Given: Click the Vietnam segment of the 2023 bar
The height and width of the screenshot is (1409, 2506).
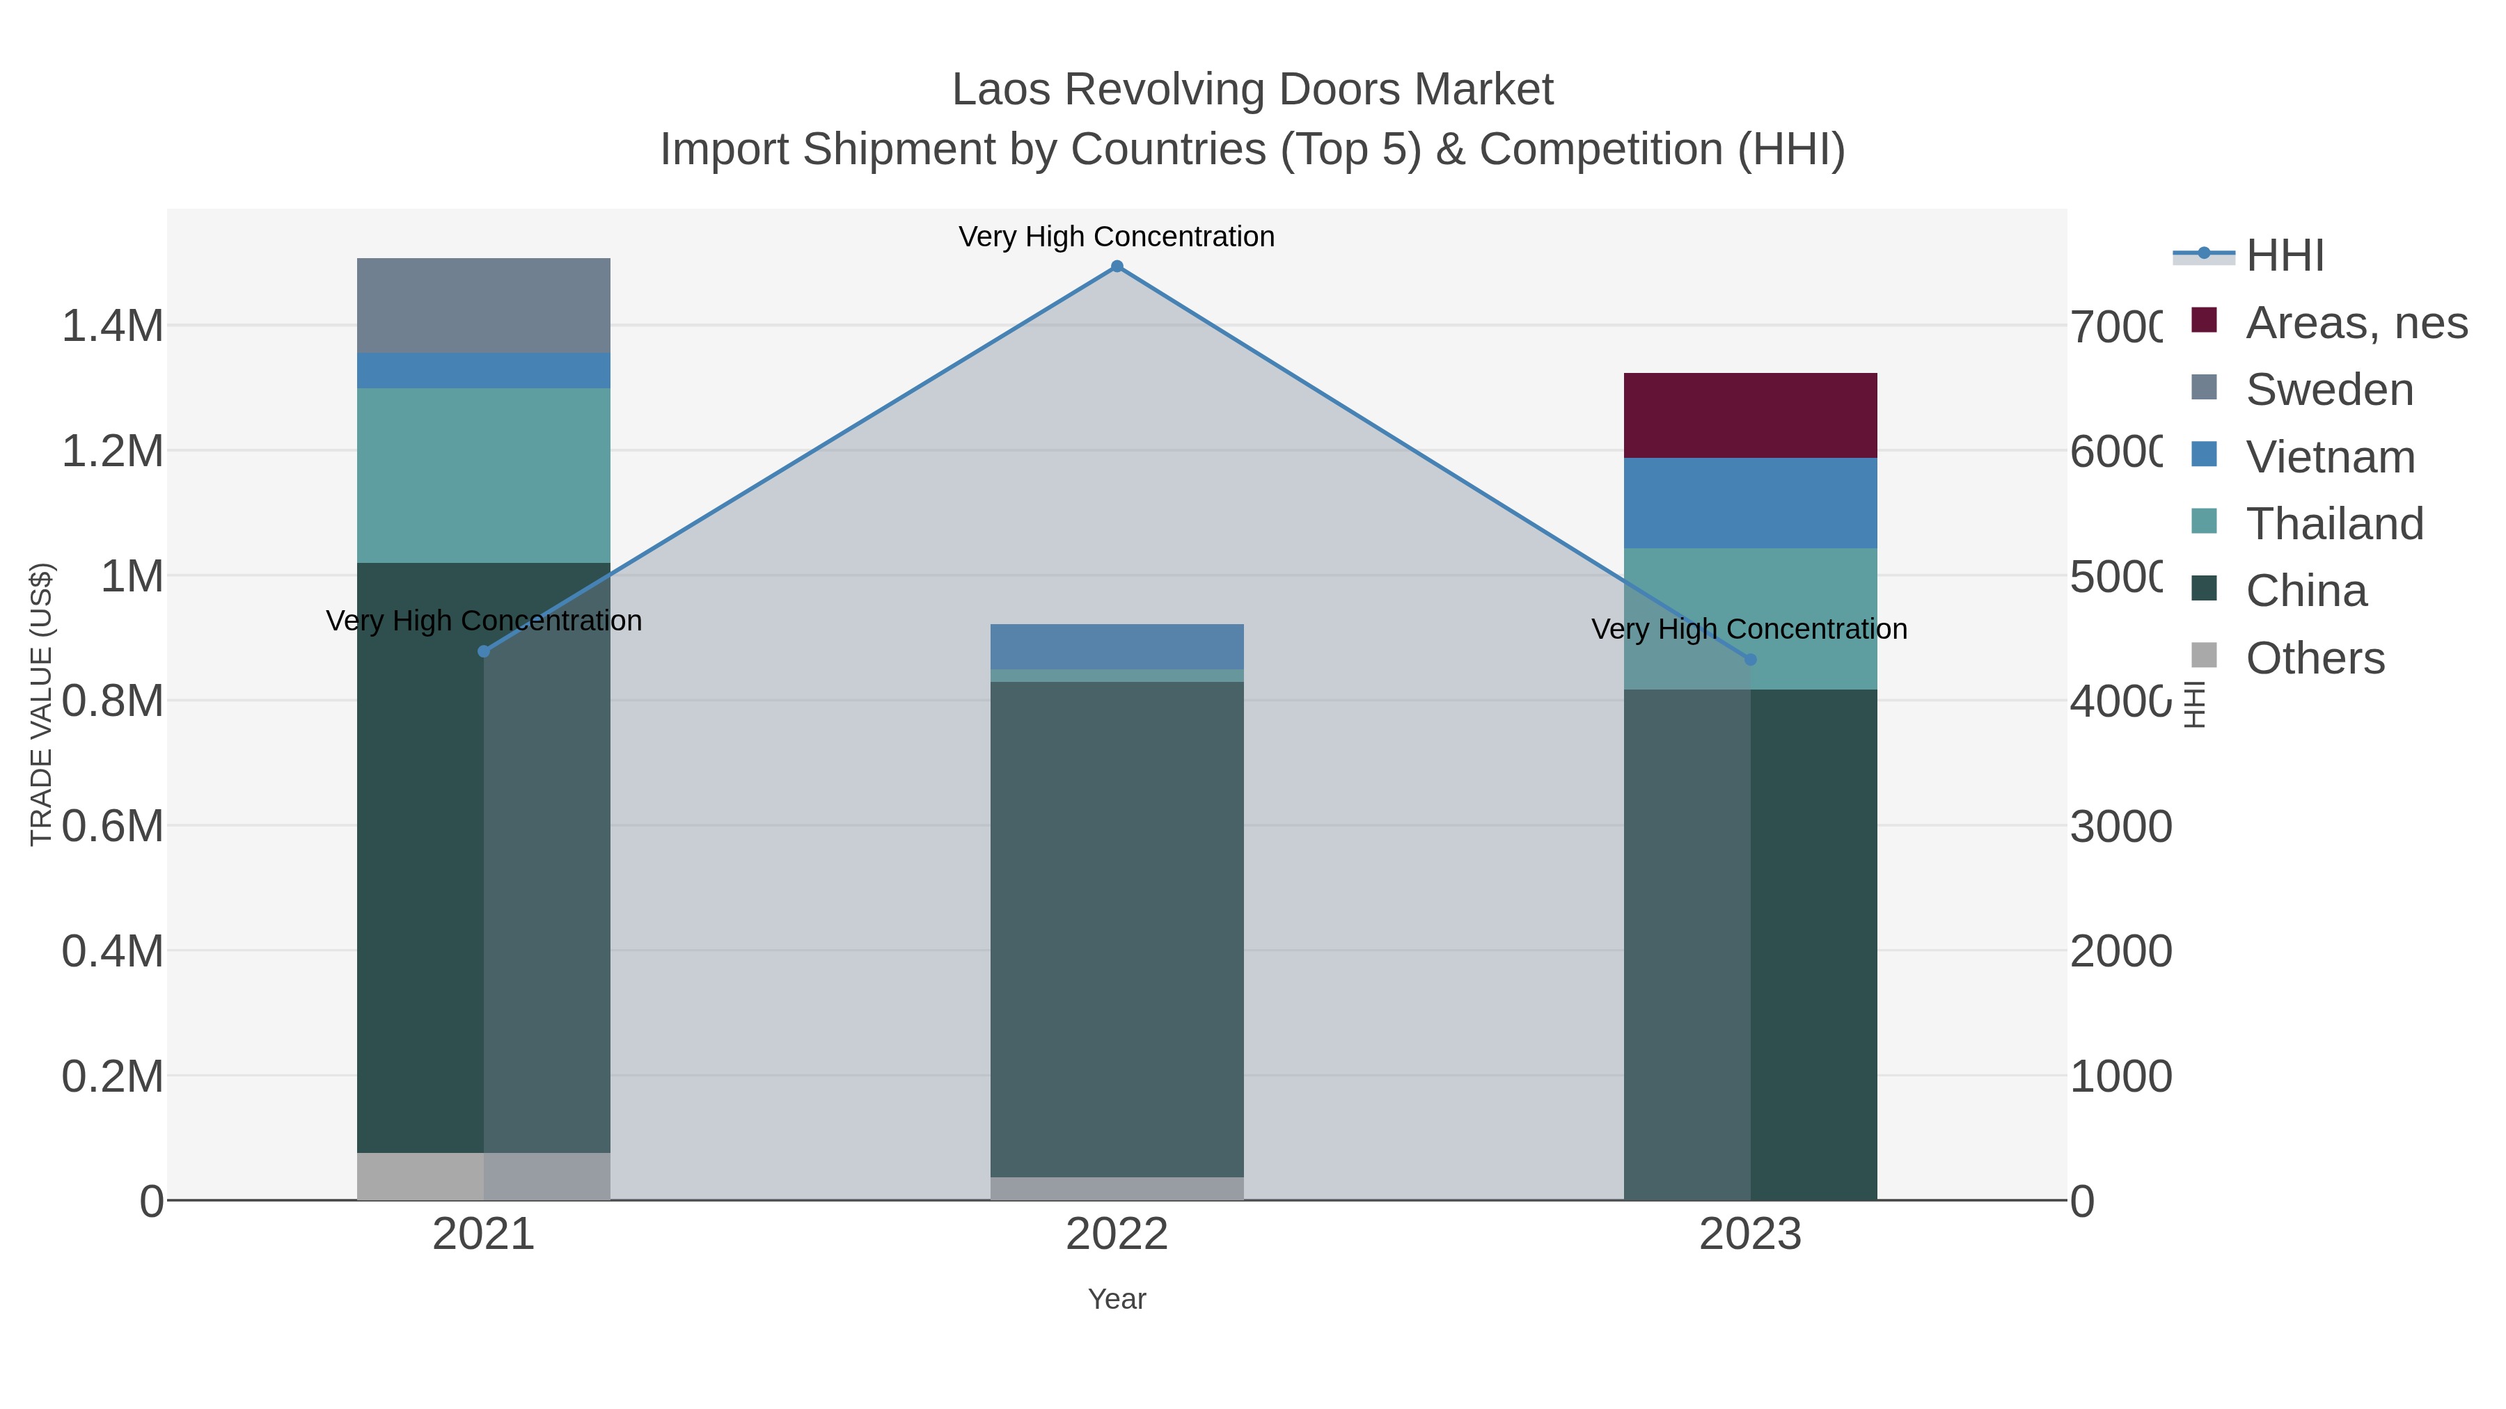Looking at the screenshot, I should pos(1751,503).
